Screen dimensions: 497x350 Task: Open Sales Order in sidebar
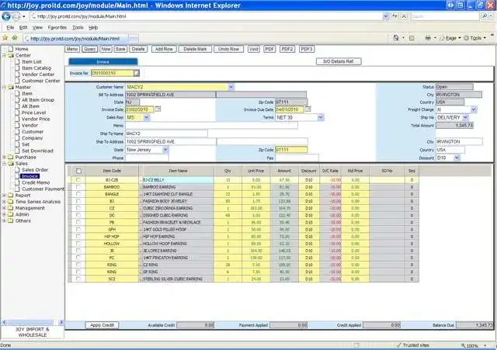click(x=35, y=170)
